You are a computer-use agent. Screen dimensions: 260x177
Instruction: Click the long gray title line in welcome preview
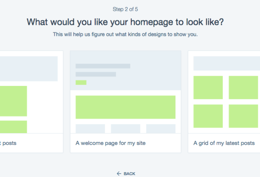[x=103, y=66]
